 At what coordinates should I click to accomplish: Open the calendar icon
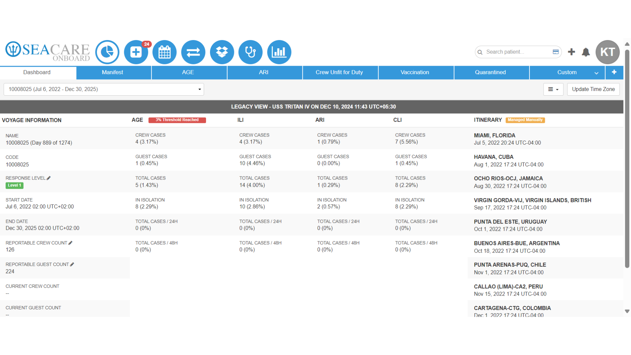[165, 52]
